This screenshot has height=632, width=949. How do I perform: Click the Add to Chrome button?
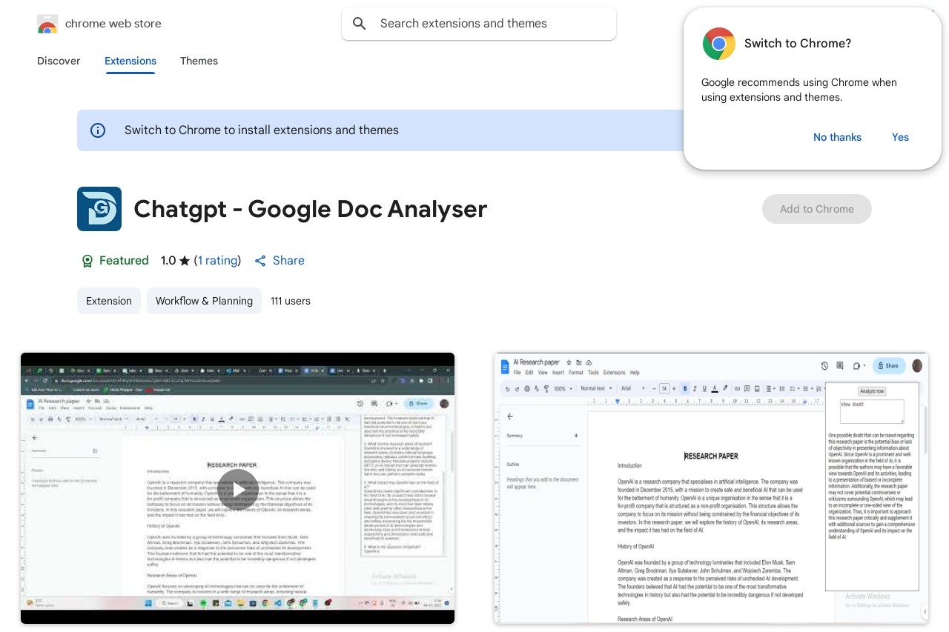click(816, 209)
